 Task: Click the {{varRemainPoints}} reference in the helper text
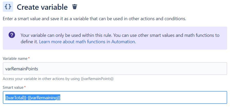point(97,79)
